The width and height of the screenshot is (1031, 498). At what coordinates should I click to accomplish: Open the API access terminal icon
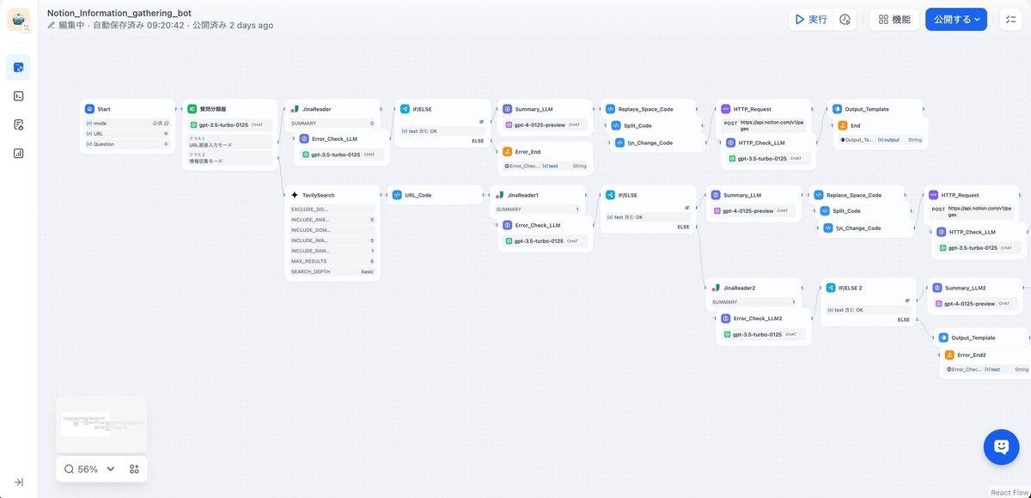pyautogui.click(x=19, y=95)
